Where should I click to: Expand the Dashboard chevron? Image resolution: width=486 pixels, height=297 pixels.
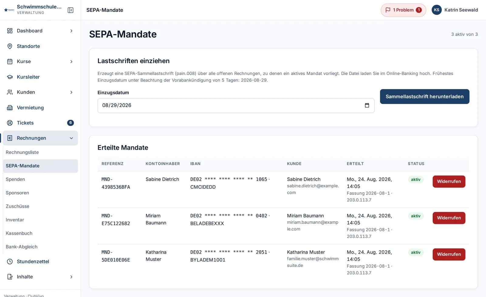click(71, 31)
